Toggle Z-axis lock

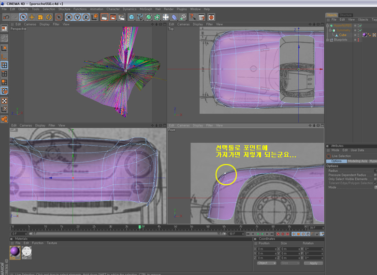(x=86, y=17)
